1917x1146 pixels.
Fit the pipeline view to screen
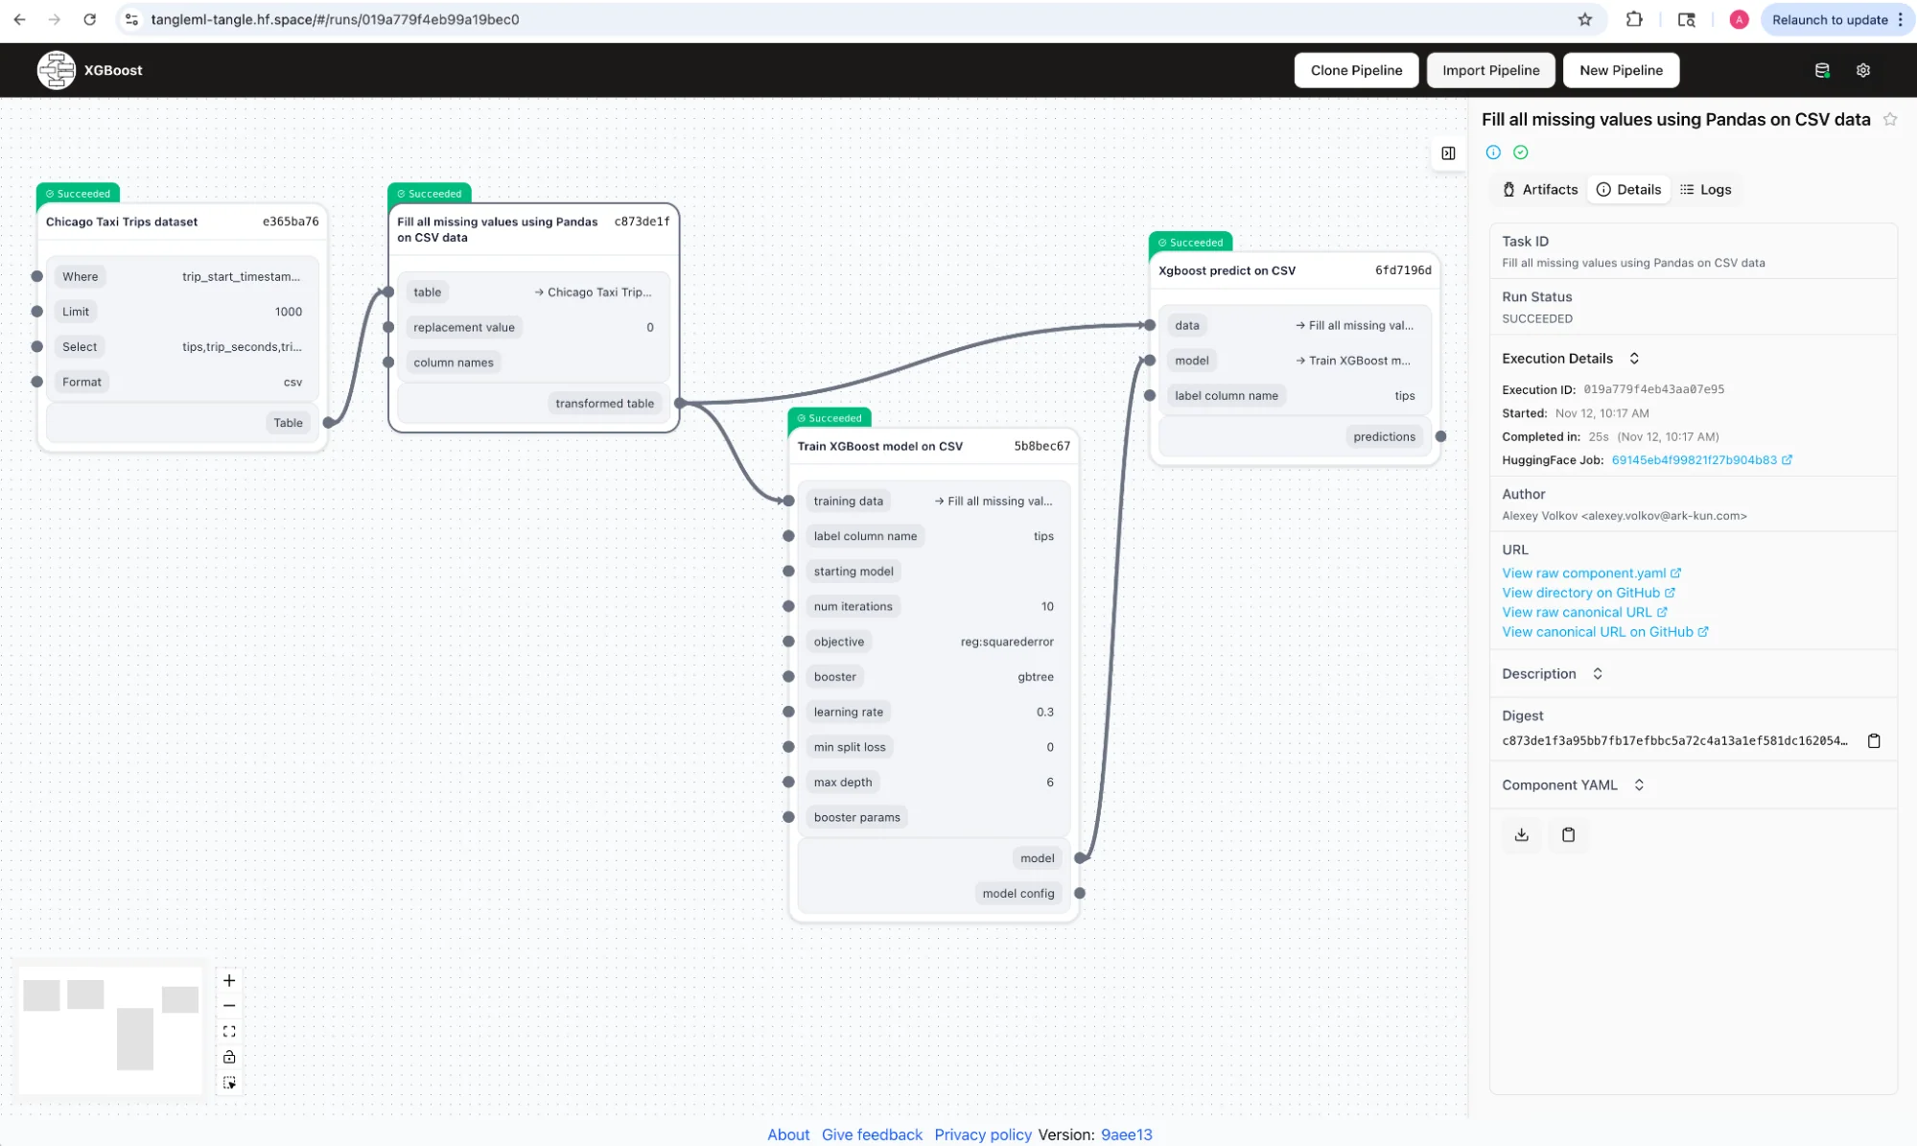tap(229, 1032)
